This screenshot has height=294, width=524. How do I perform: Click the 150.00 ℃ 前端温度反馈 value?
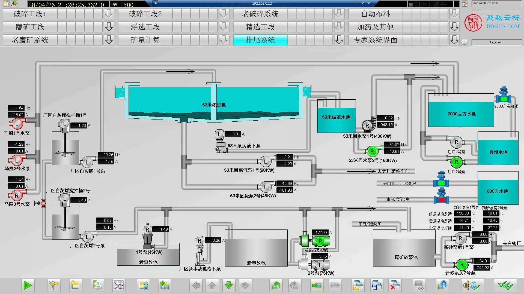pyautogui.click(x=462, y=213)
